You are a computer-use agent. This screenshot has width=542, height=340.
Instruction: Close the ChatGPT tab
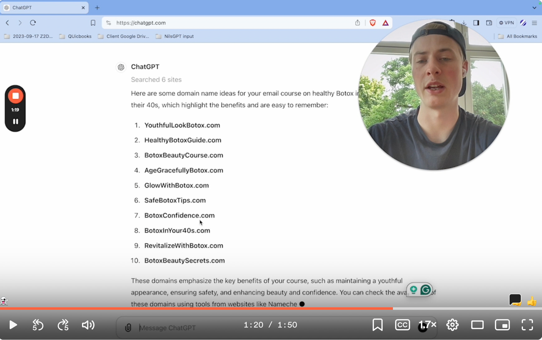(x=83, y=8)
